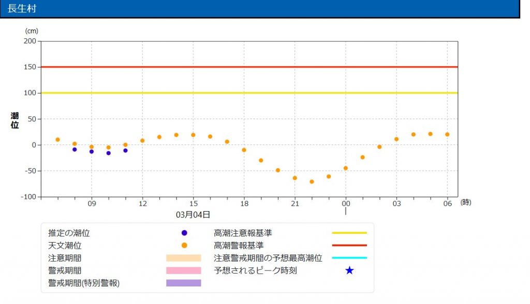Click the 推定の潮位 legend label

tap(69, 233)
